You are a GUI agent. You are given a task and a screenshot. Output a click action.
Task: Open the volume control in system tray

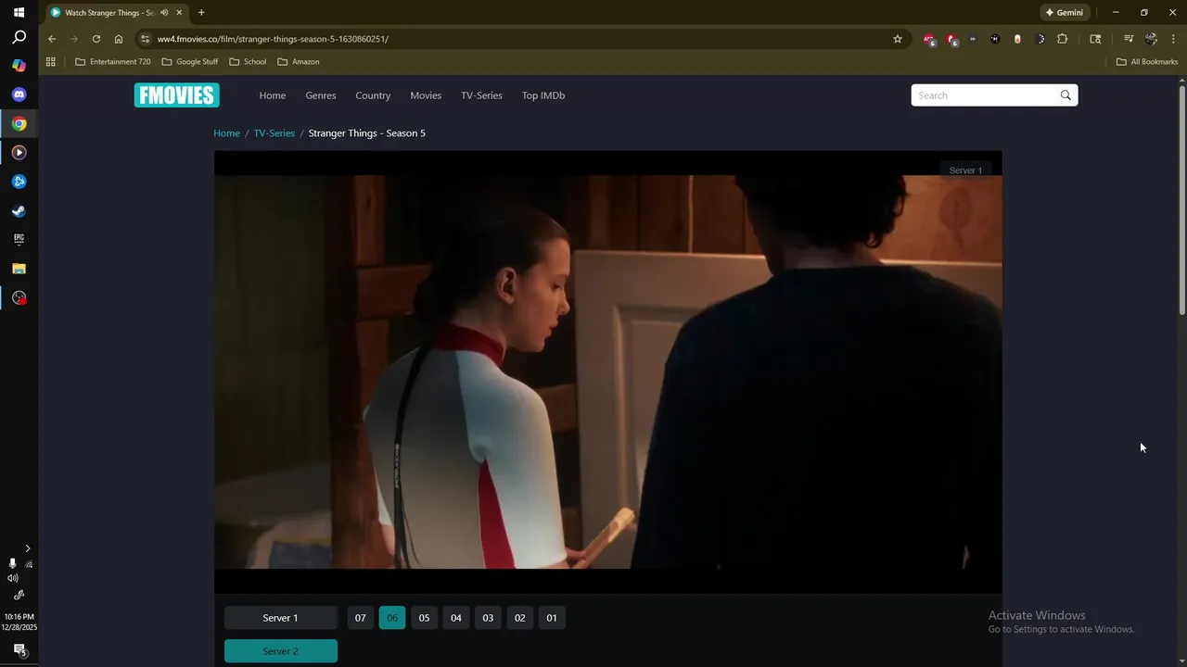12,578
